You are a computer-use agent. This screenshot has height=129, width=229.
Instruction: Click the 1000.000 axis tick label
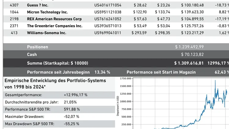click(x=125, y=101)
